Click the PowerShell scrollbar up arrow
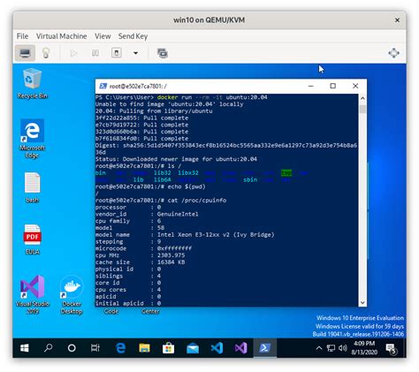This screenshot has width=419, height=372. (362, 98)
